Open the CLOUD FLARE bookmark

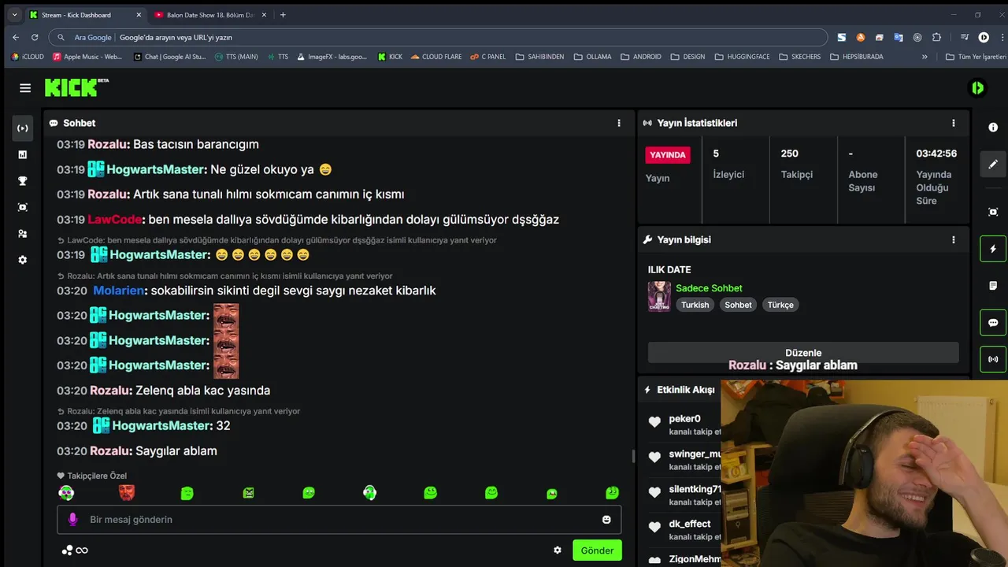[x=436, y=57]
